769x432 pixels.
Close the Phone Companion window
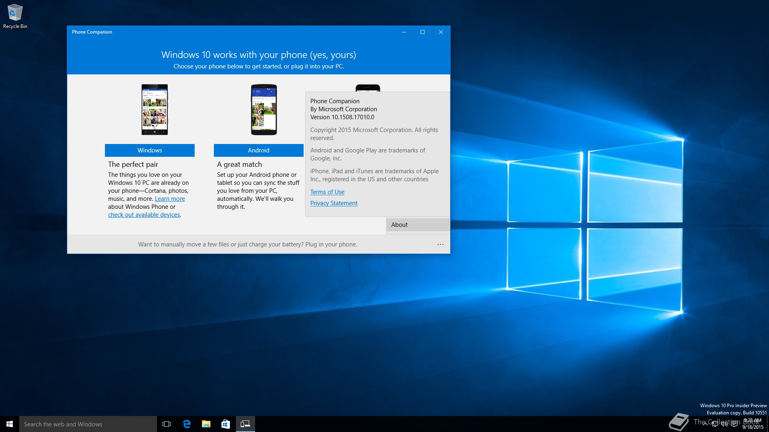[x=441, y=32]
